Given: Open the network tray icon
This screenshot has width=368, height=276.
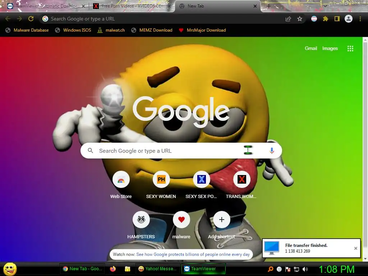Looking at the screenshot, I should point(296,269).
